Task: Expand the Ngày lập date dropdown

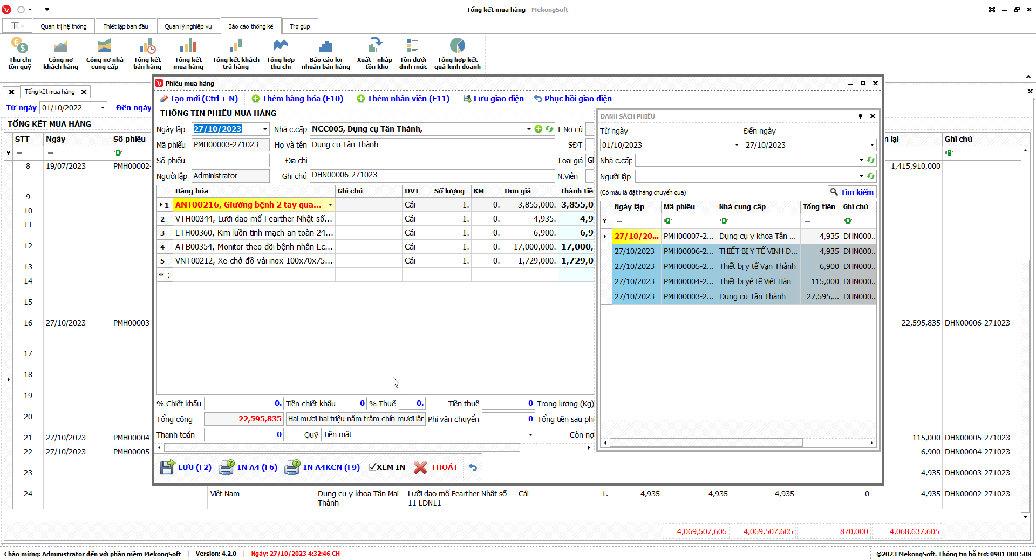Action: click(265, 129)
